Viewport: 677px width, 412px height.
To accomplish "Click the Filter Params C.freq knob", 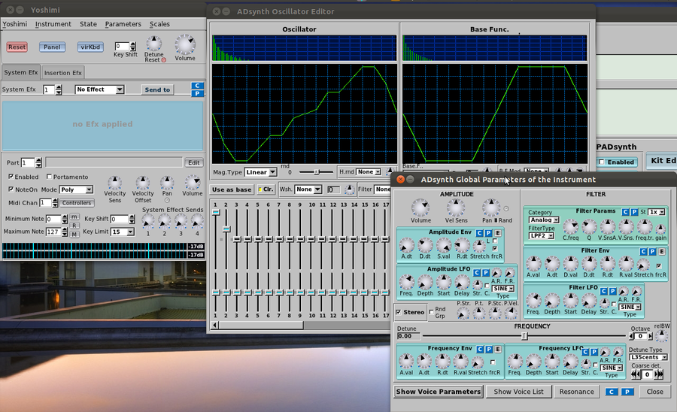I will [571, 226].
